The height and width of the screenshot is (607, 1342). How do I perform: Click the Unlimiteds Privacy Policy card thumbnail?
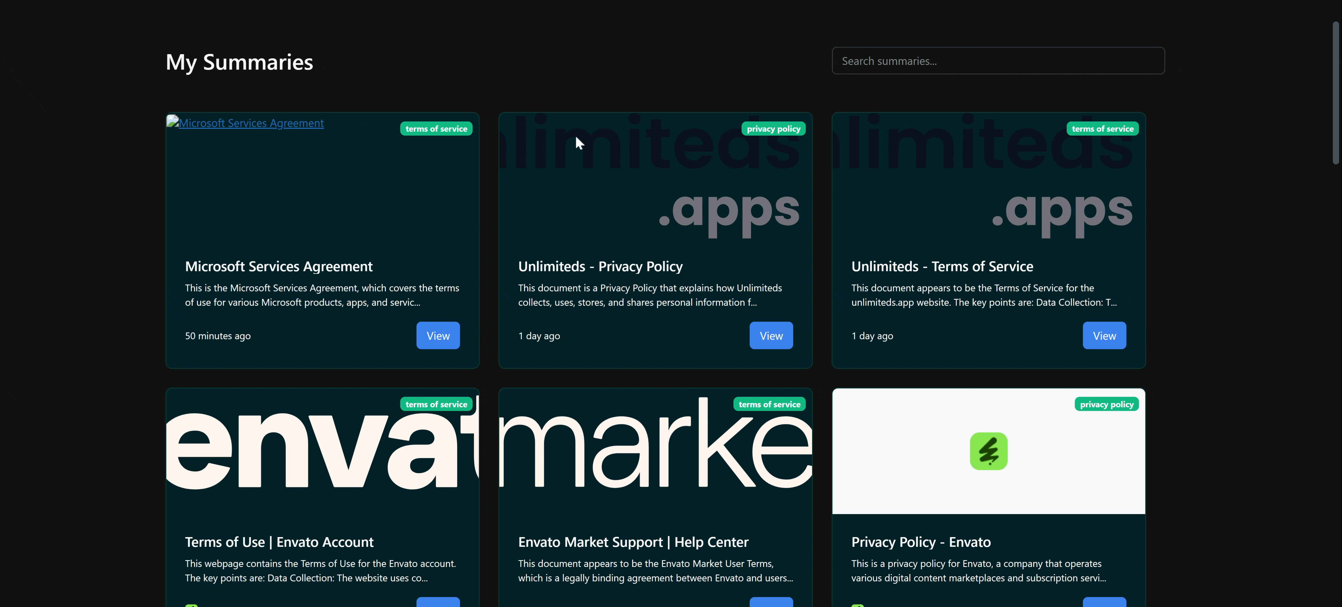pos(655,176)
